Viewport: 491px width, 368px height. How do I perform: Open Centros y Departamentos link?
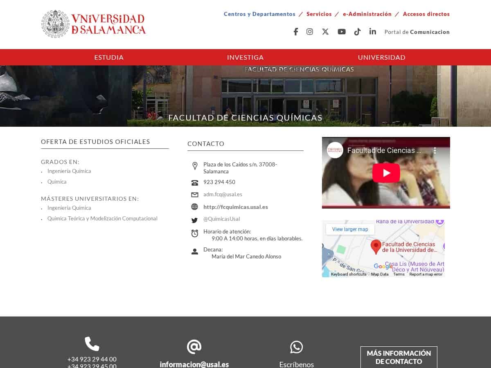click(259, 14)
